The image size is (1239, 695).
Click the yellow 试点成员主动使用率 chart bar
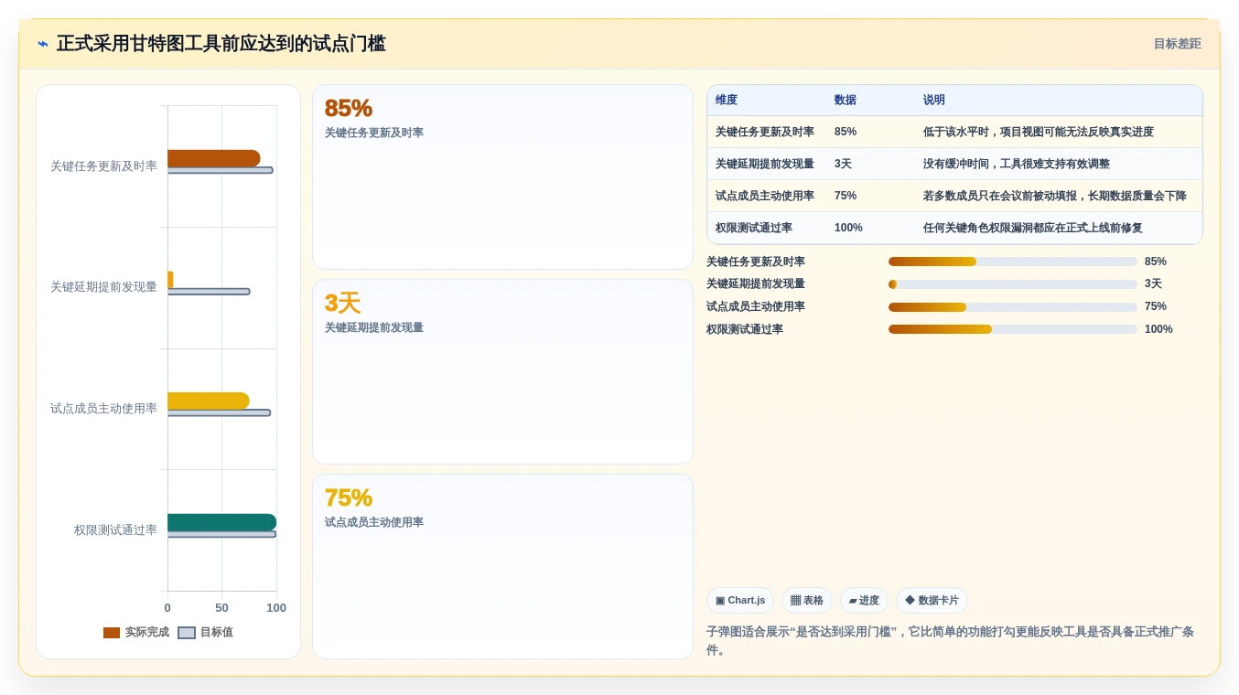(208, 401)
